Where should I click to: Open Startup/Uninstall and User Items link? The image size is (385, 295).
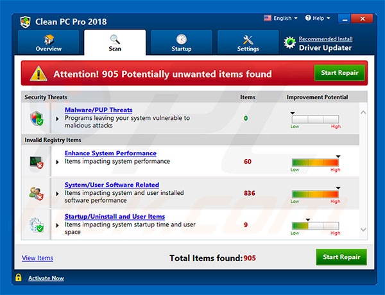click(115, 217)
